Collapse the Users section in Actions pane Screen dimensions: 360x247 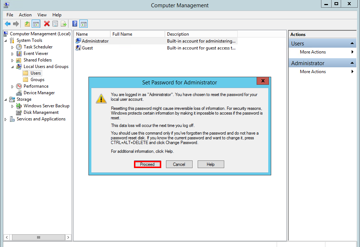click(352, 43)
